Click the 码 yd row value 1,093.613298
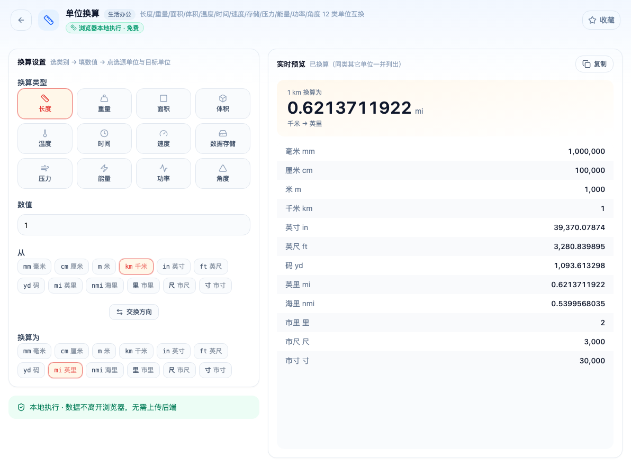 pos(580,266)
